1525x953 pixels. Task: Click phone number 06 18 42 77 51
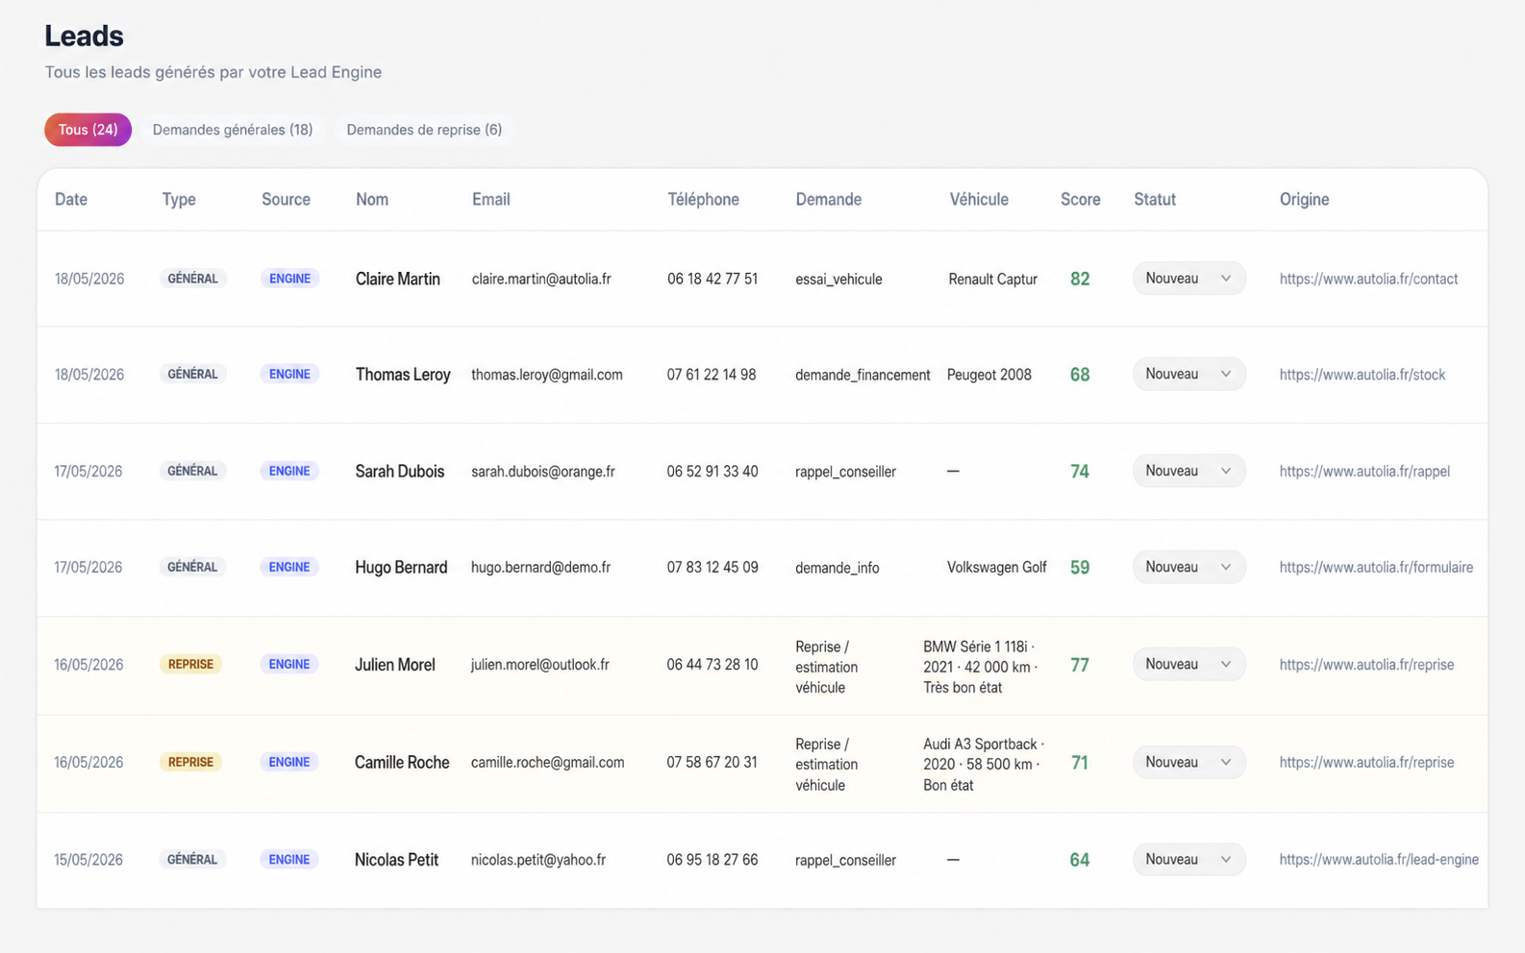[712, 279]
